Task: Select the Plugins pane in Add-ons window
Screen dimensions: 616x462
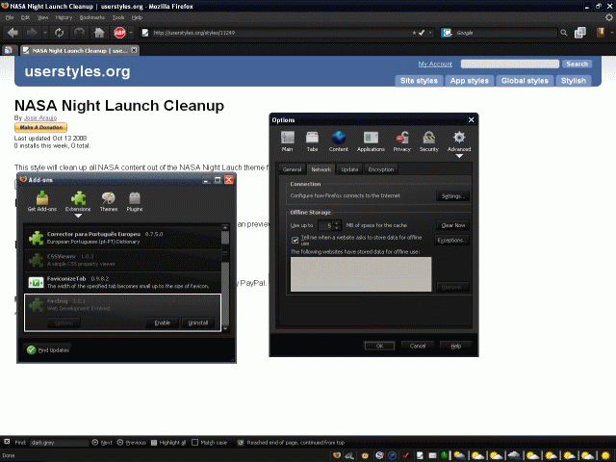Action: click(135, 201)
